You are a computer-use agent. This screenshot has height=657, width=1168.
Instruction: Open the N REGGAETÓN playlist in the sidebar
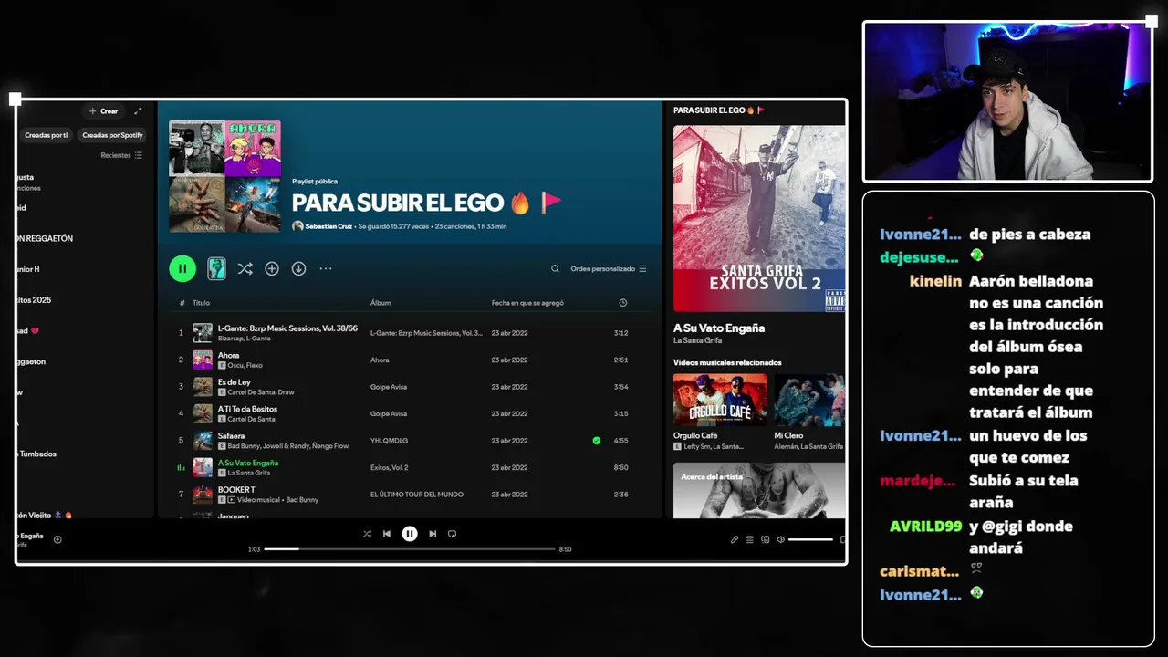pos(46,238)
